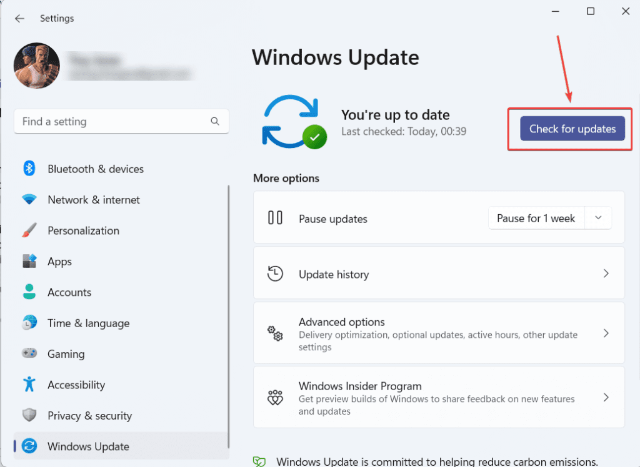Viewport: 640px width, 467px height.
Task: Select Windows Update in the sidebar
Action: (121, 446)
